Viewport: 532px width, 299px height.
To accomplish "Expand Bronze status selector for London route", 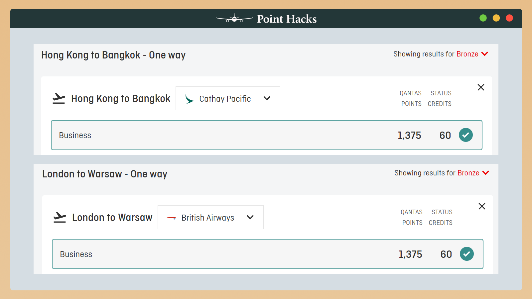I will 486,173.
